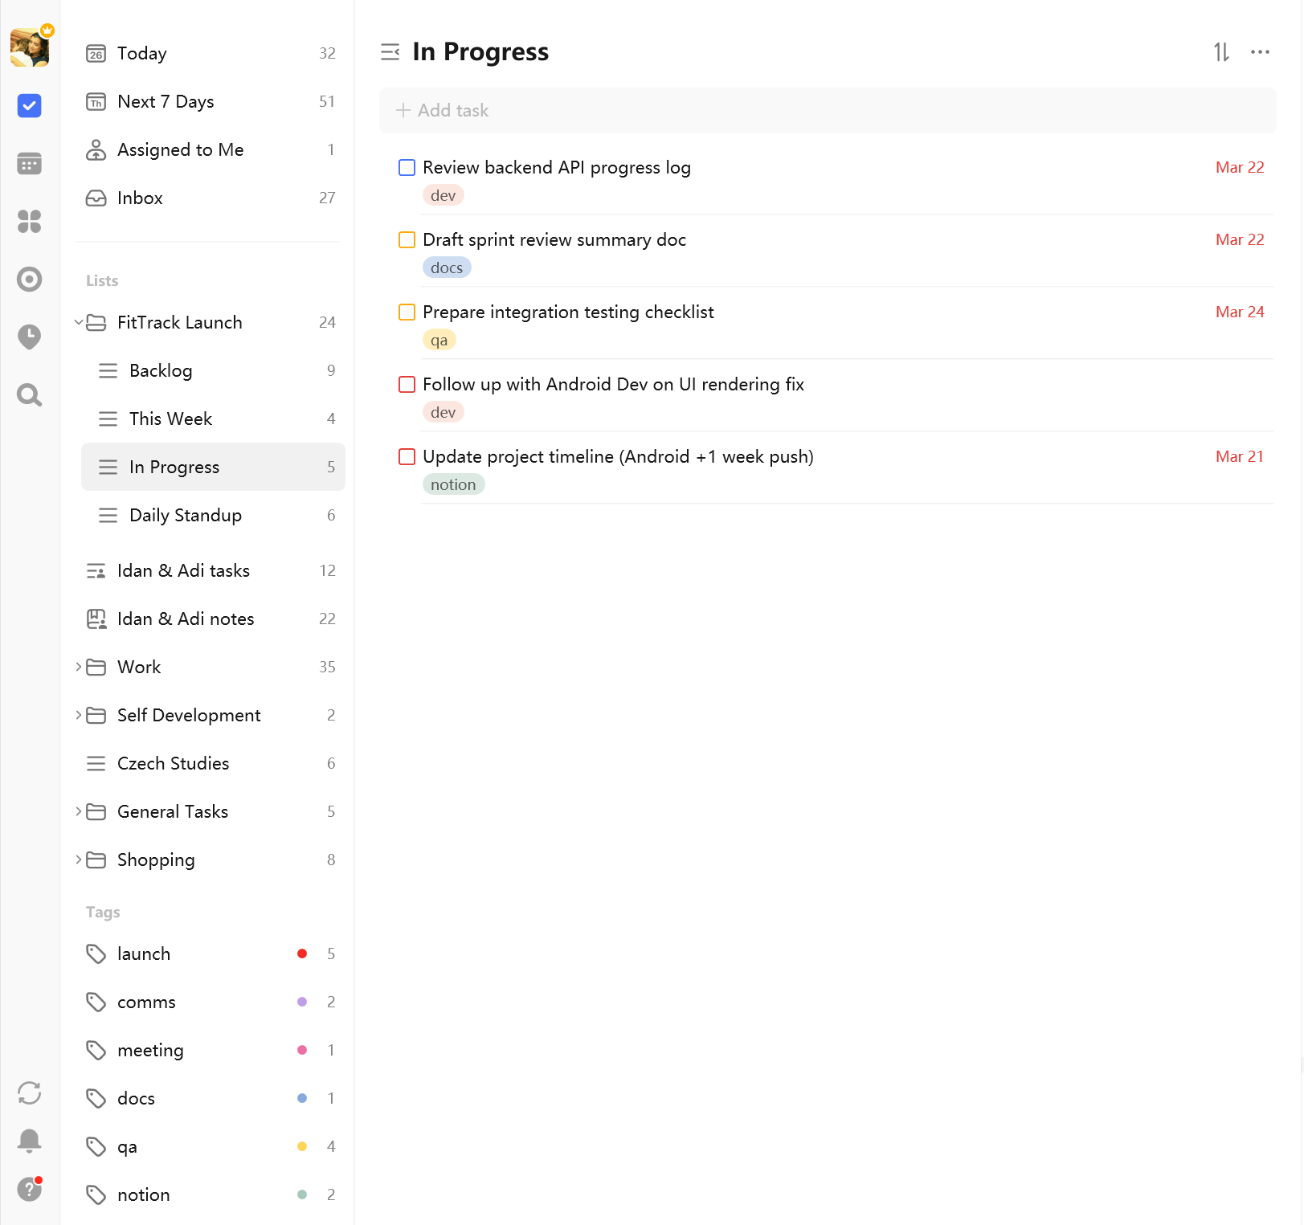Open the three-dot more options menu
The height and width of the screenshot is (1225, 1304).
(x=1260, y=52)
